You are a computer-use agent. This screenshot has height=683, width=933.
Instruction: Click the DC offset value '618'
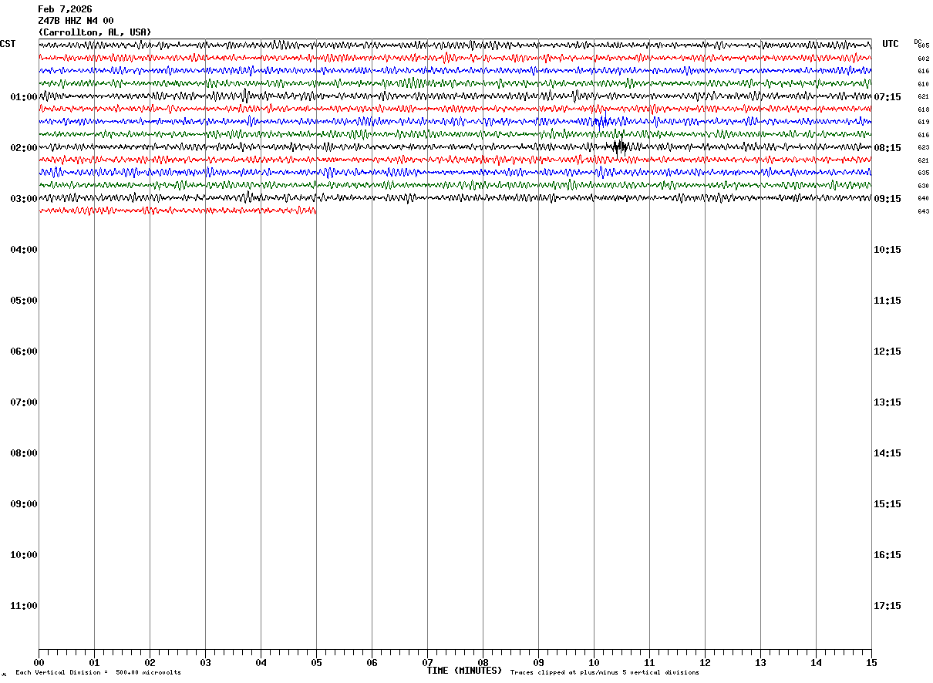click(x=923, y=109)
